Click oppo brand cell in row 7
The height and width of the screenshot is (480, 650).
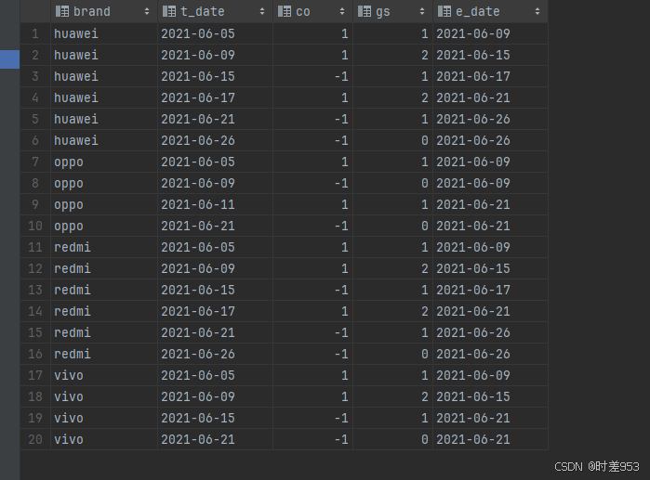(x=104, y=162)
